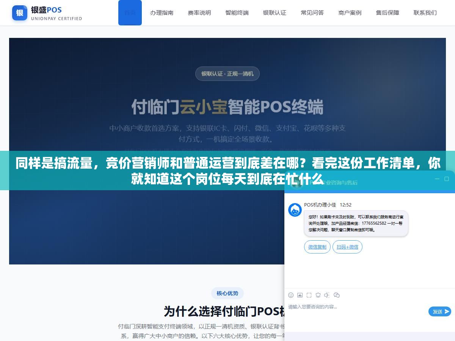Go to 商户案例 section
Viewport: 455px width, 341px height.
point(350,13)
